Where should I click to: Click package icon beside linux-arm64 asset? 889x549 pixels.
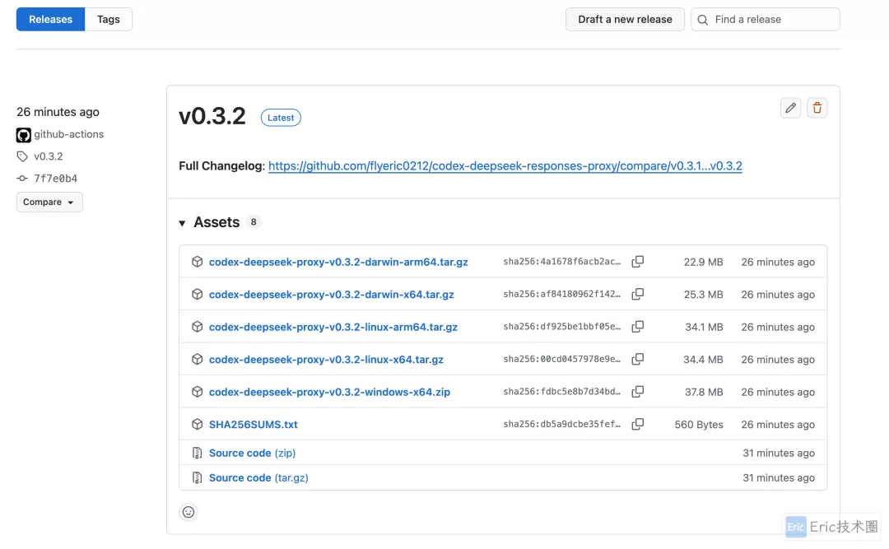tap(197, 327)
